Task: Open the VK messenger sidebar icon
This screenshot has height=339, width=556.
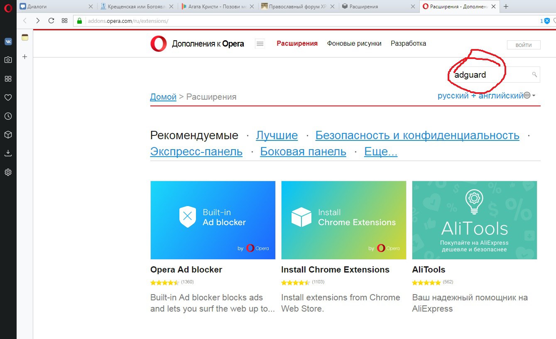Action: 8,41
